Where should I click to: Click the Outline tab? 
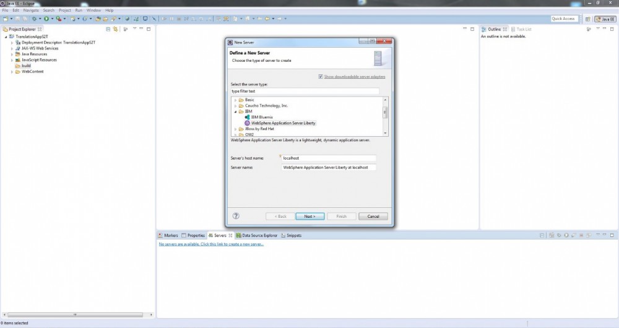coord(494,29)
